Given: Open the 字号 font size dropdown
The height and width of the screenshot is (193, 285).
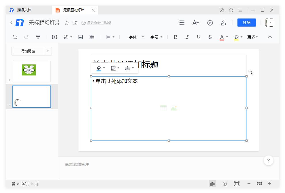Looking at the screenshot, I should click(156, 37).
